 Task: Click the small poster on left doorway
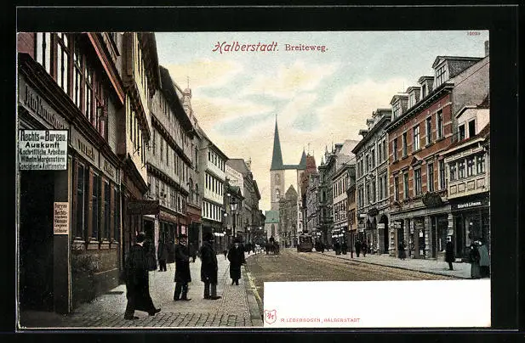60,218
